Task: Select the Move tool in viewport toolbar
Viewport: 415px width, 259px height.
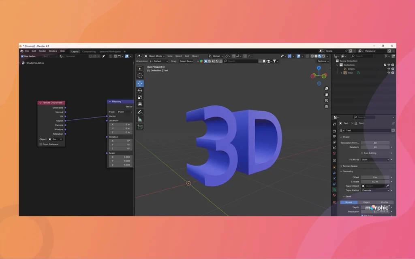Action: coord(140,83)
